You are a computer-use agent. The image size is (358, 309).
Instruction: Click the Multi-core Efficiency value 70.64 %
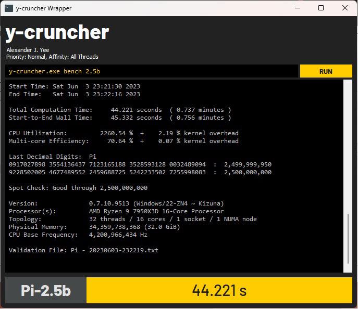(x=120, y=141)
